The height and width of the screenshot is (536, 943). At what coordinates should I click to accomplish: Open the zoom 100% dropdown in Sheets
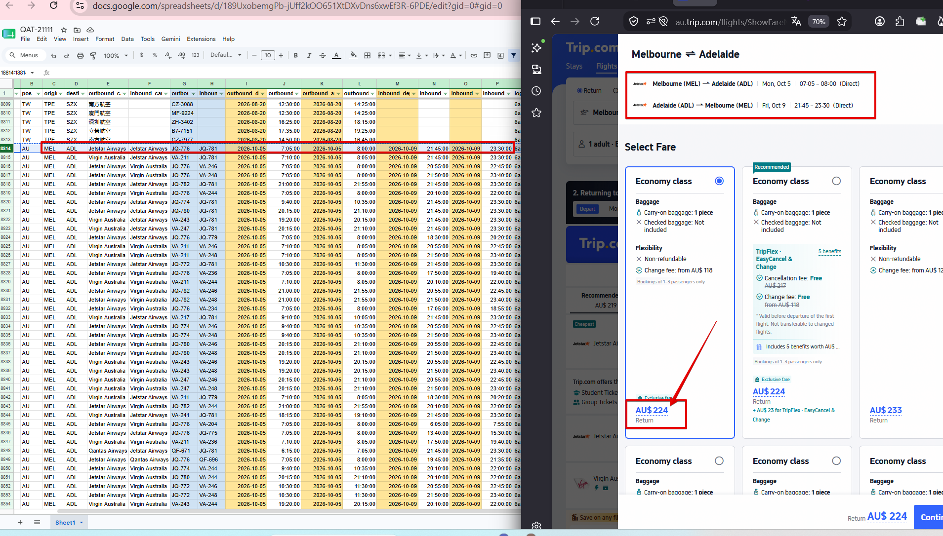point(116,56)
